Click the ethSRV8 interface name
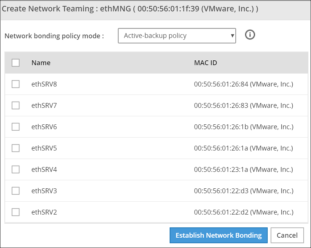 44,84
